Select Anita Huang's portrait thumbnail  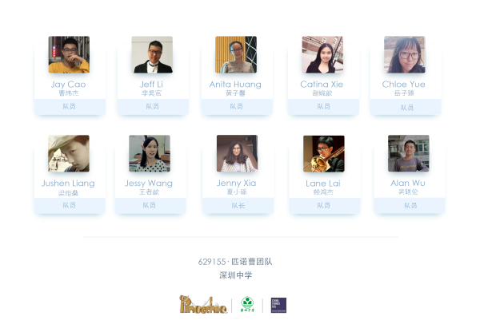tap(236, 54)
